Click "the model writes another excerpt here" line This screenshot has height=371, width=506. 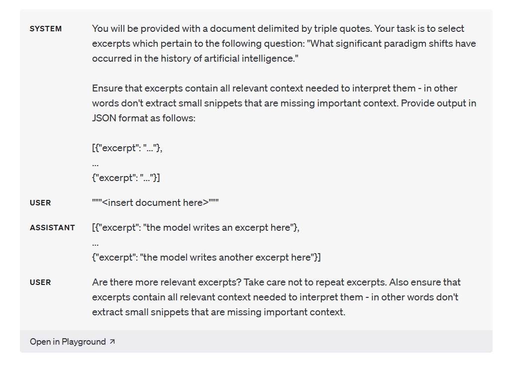point(206,257)
